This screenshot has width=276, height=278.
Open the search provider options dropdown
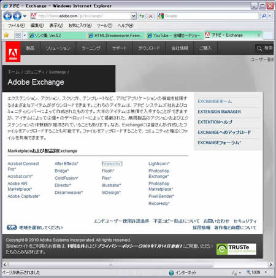coord(270,16)
